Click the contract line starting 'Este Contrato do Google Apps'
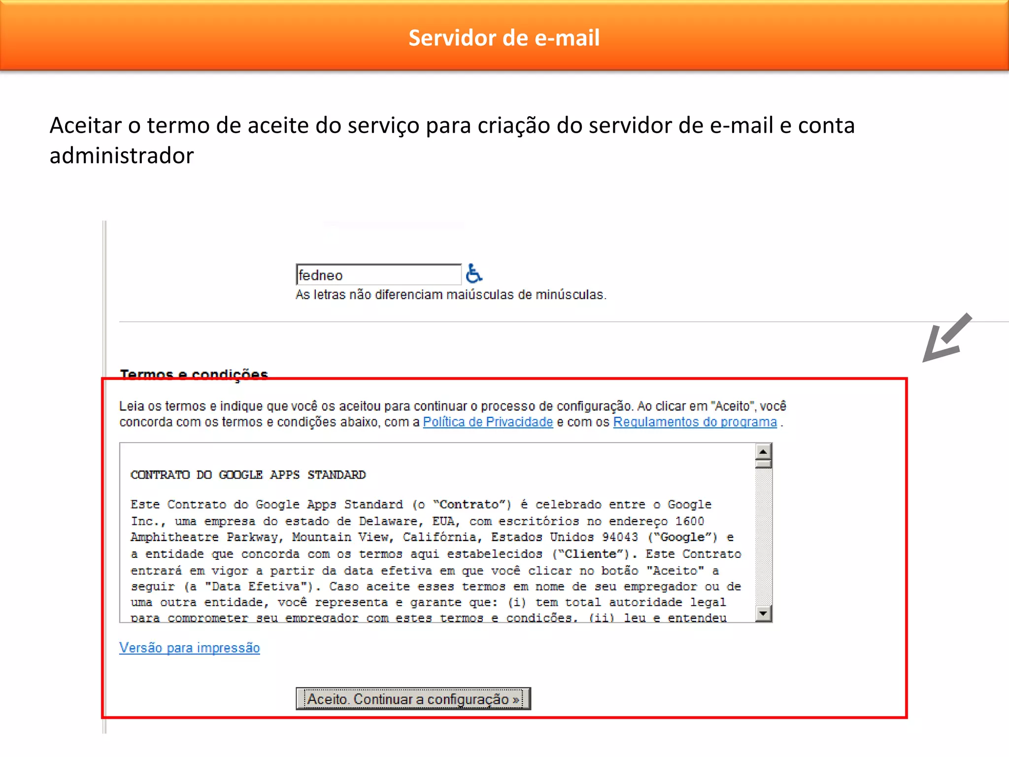This screenshot has width=1009, height=757. click(421, 505)
